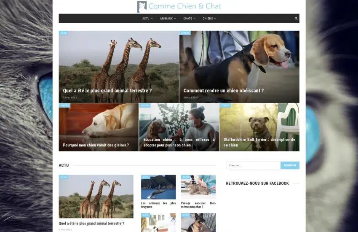Open 'Puis-je vacciner moi-même mon chat ?' link
Screen dimensions: 358x232
tap(198, 205)
